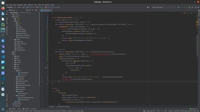The width and height of the screenshot is (200, 112).
Task: Collapse the views folder
Action: coord(13,68)
